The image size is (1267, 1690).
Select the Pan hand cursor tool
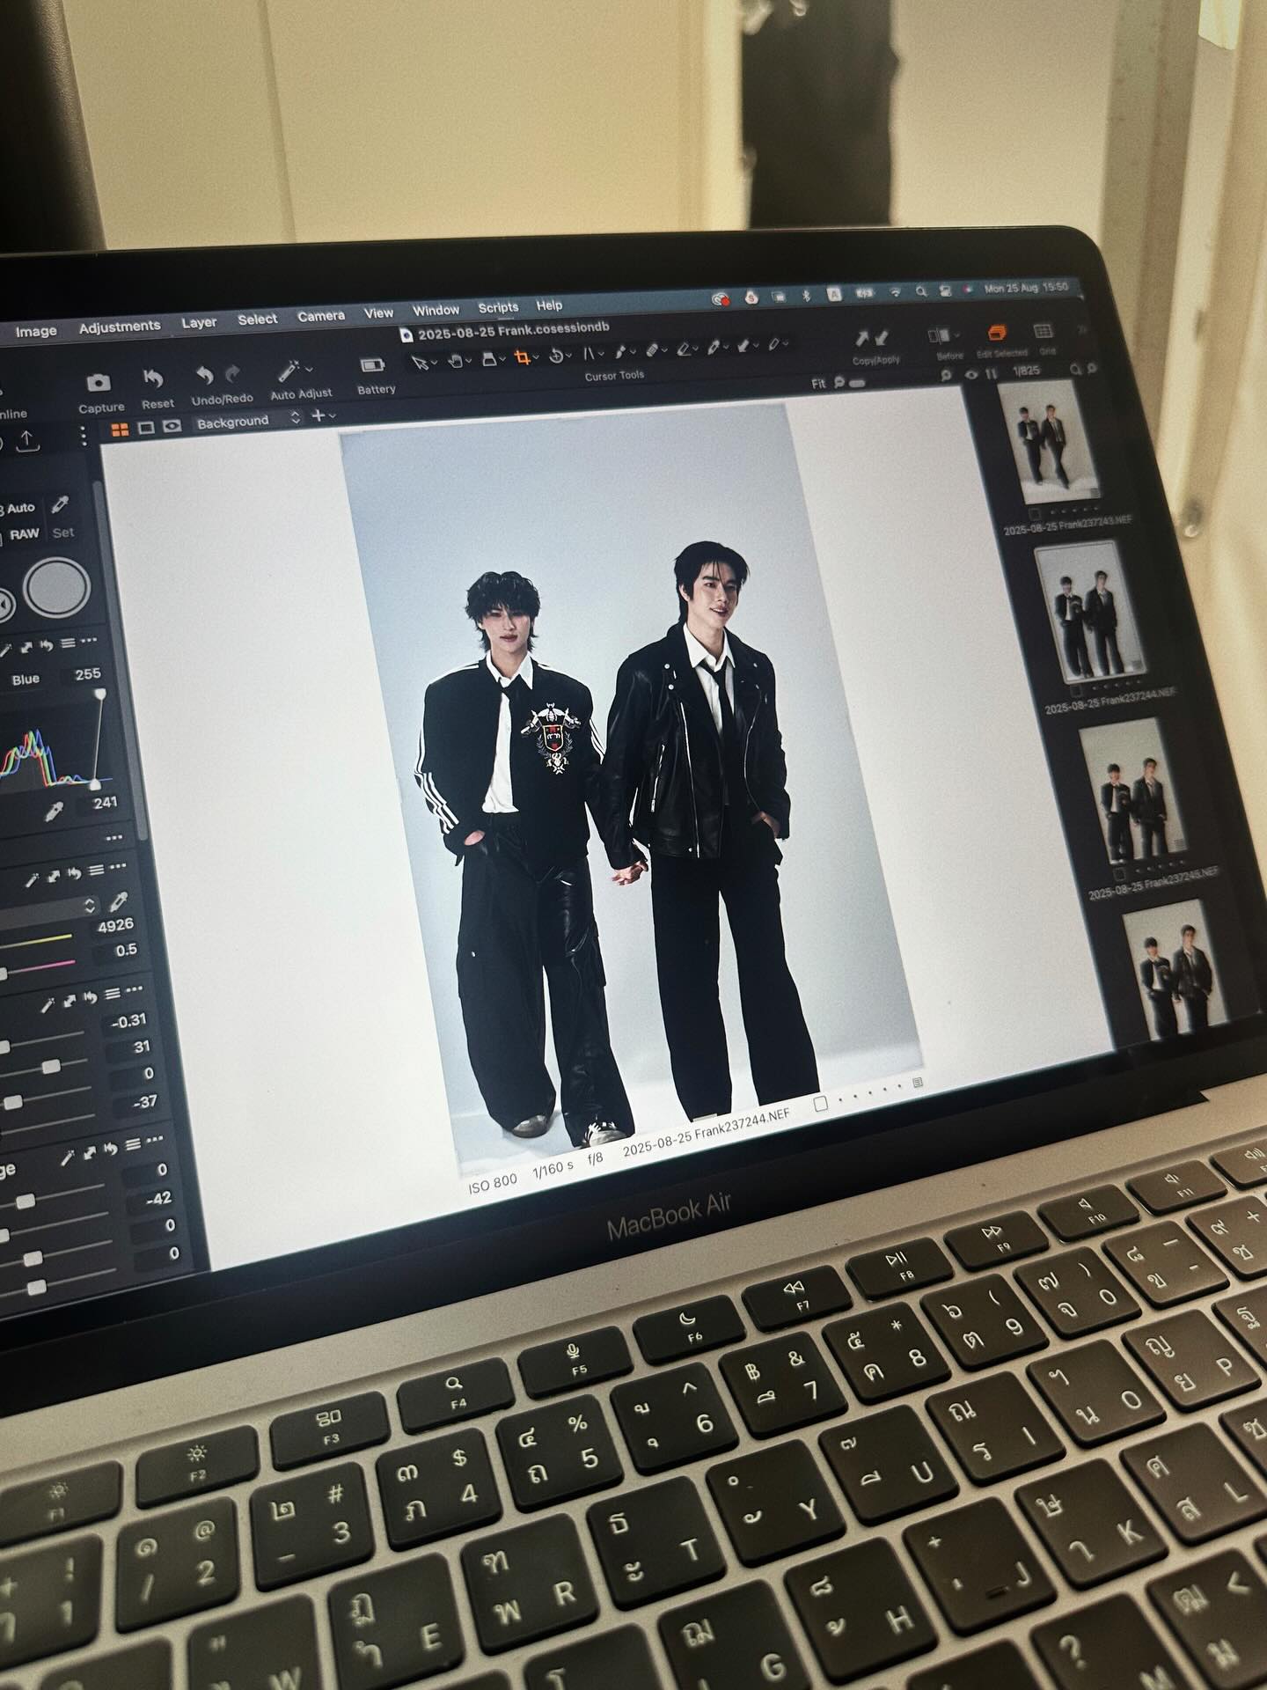(x=455, y=359)
